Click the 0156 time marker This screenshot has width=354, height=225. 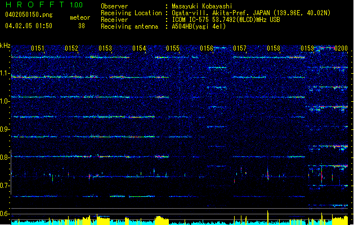pos(207,48)
